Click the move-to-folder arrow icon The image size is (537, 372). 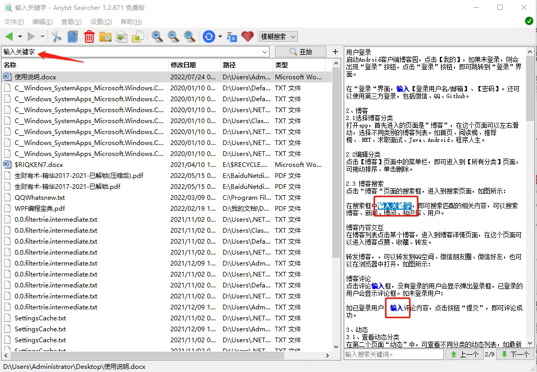(138, 36)
